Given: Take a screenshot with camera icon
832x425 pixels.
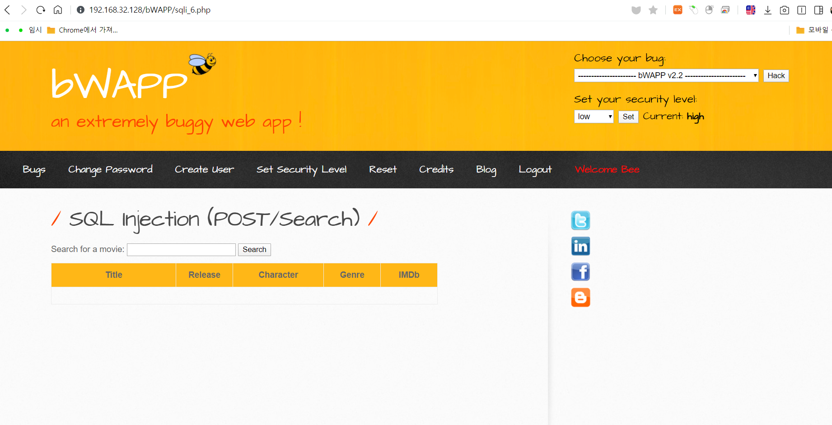Looking at the screenshot, I should (x=785, y=10).
